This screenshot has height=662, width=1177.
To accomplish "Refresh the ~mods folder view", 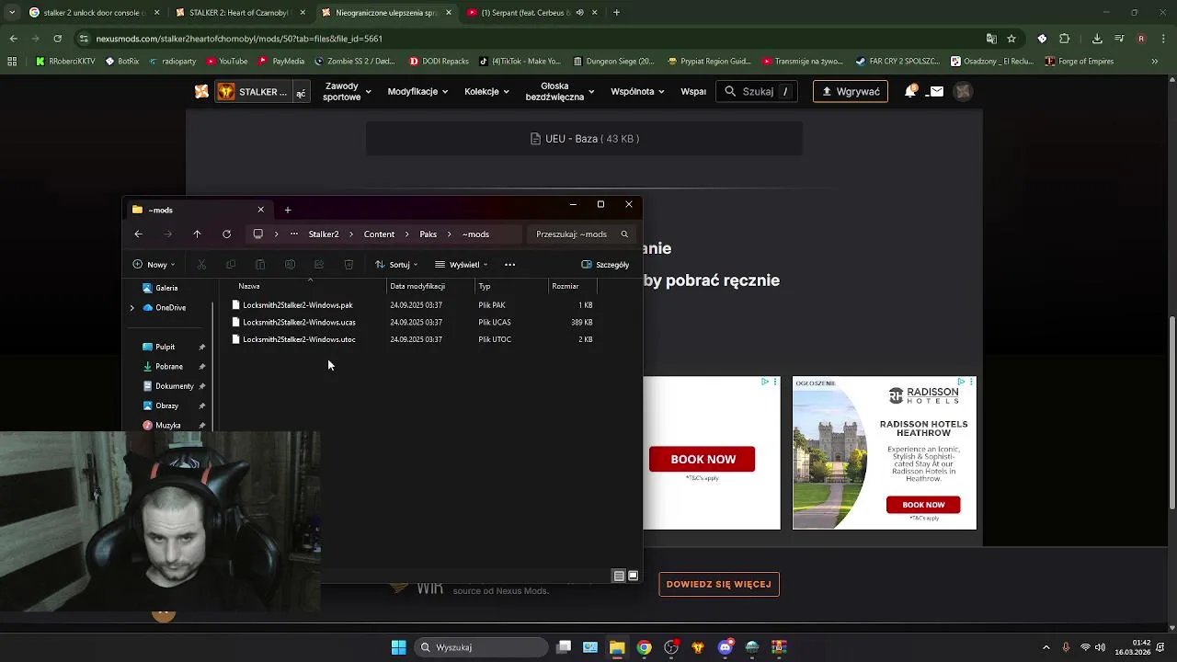I will pyautogui.click(x=226, y=234).
